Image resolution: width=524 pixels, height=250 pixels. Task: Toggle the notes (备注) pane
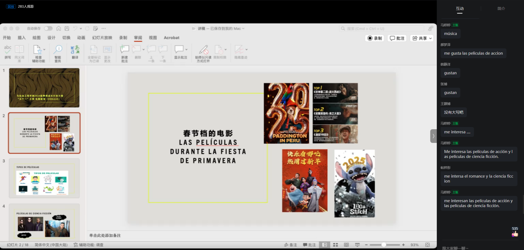click(290, 245)
